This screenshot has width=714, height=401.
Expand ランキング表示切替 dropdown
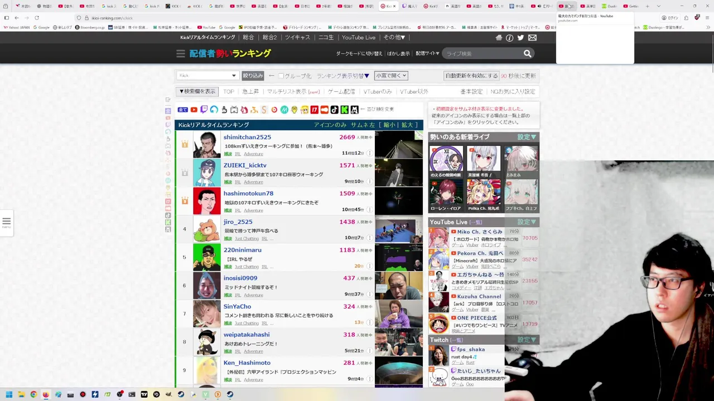coord(343,76)
